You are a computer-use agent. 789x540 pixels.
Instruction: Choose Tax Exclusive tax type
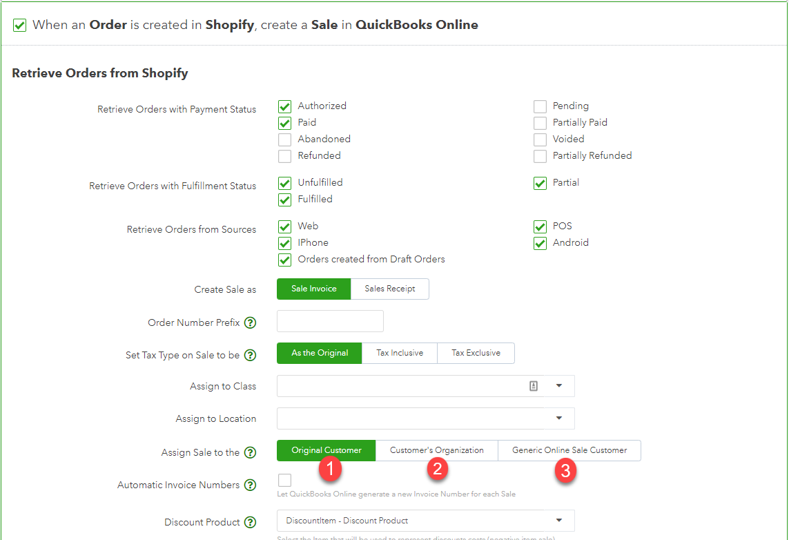coord(476,354)
